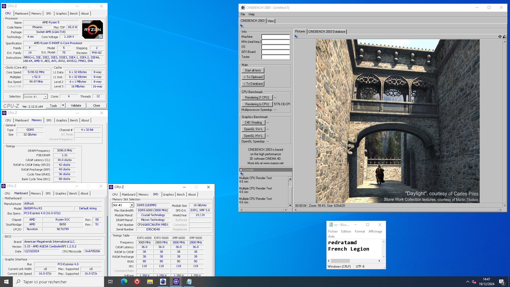Click the Machine input field
Viewport: 510px width, 287px height.
275,37
